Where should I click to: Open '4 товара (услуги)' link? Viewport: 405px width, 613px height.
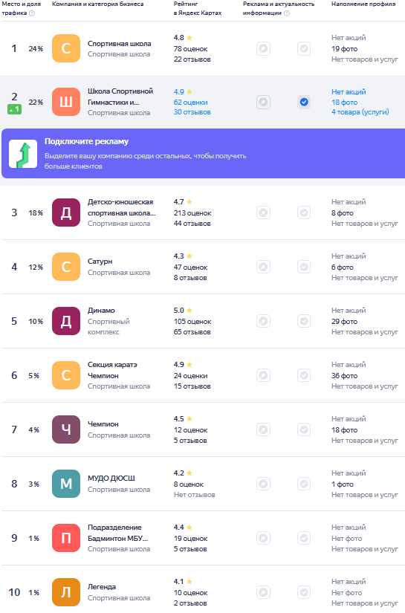360,112
